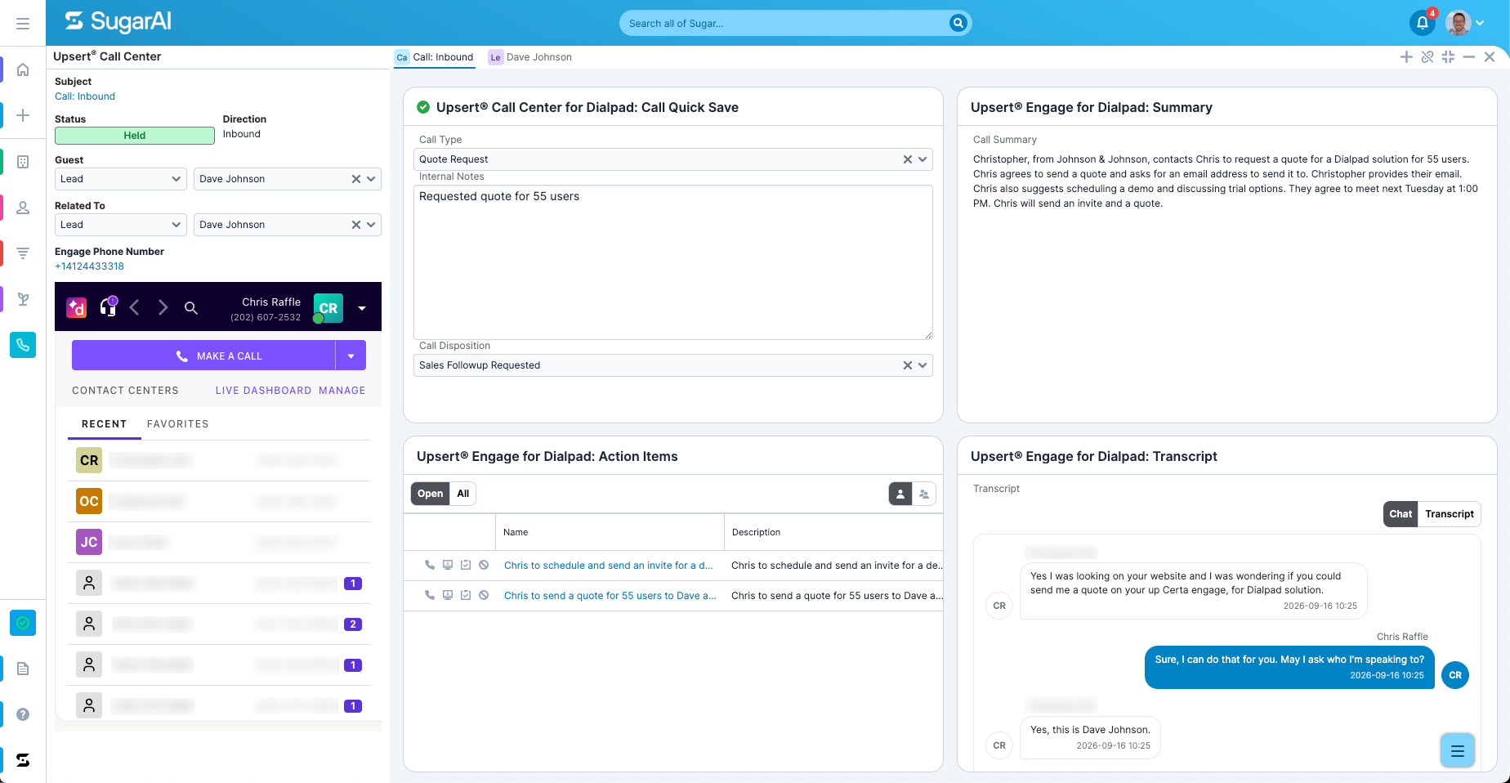Expand Related To Dave Johnson dropdown

pos(370,225)
